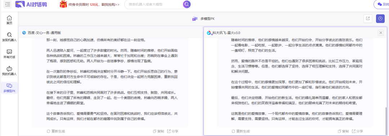Screen dimensions: 389x136
Task: Click the 百度-文心一言-通用版 panel title
Action: click(44, 33)
